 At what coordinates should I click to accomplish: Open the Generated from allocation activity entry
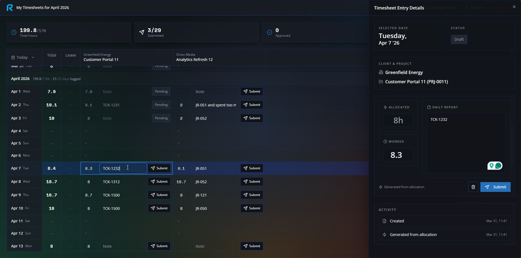[445, 235]
